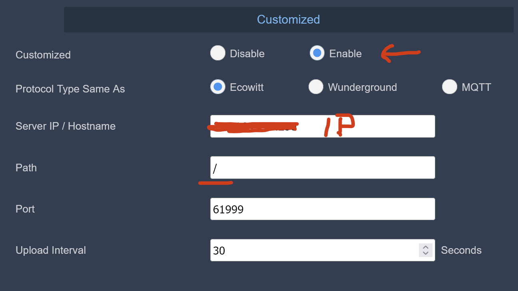Focus the Path field containing a slash
Image resolution: width=518 pixels, height=291 pixels.
323,167
